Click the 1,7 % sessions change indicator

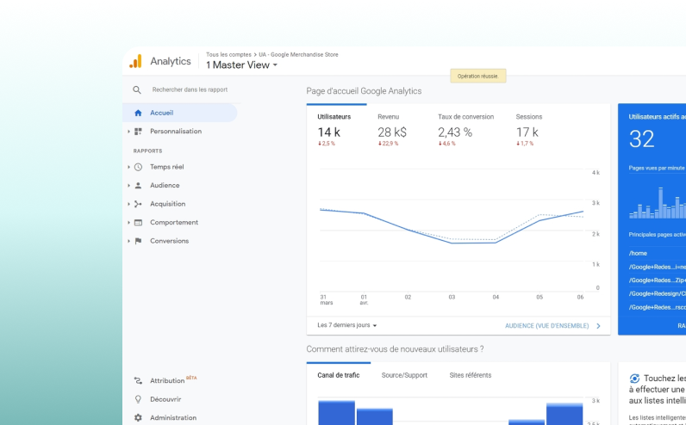coord(525,144)
